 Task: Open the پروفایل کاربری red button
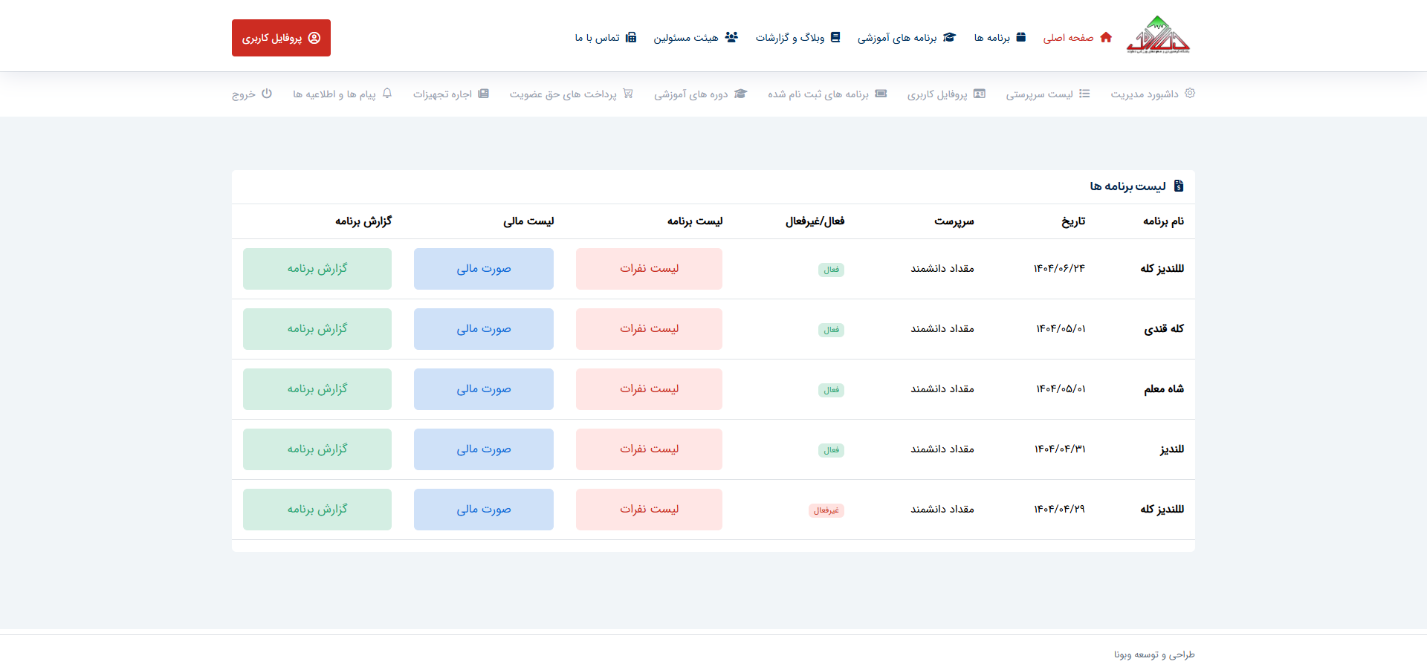[x=281, y=38]
